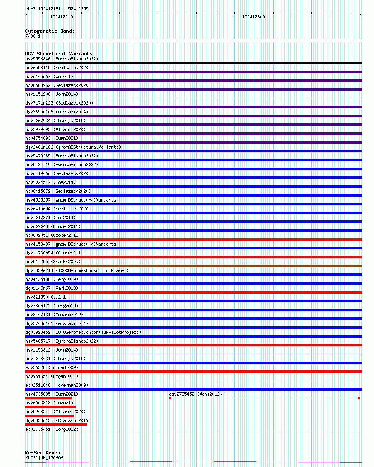The height and width of the screenshot is (467, 374).
Task: Open nsv3407131 (Audano2019) variant
Action: pyautogui.click(x=54, y=315)
